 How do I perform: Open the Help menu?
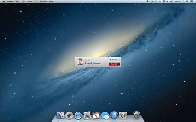coord(51,2)
